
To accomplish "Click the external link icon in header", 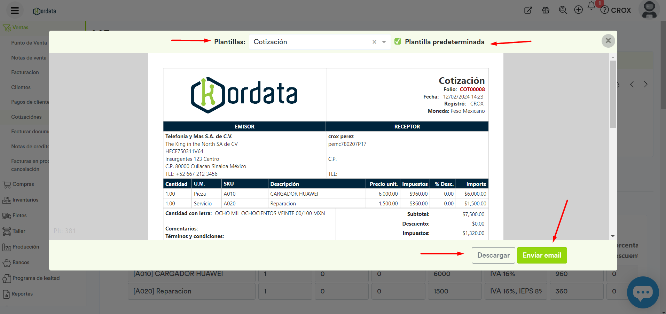I will pos(528,10).
